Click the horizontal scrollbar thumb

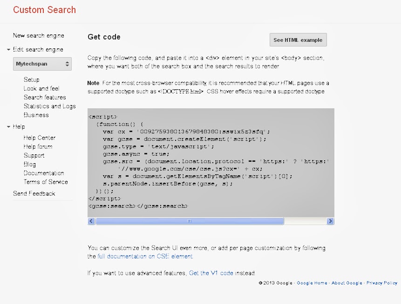click(190, 221)
